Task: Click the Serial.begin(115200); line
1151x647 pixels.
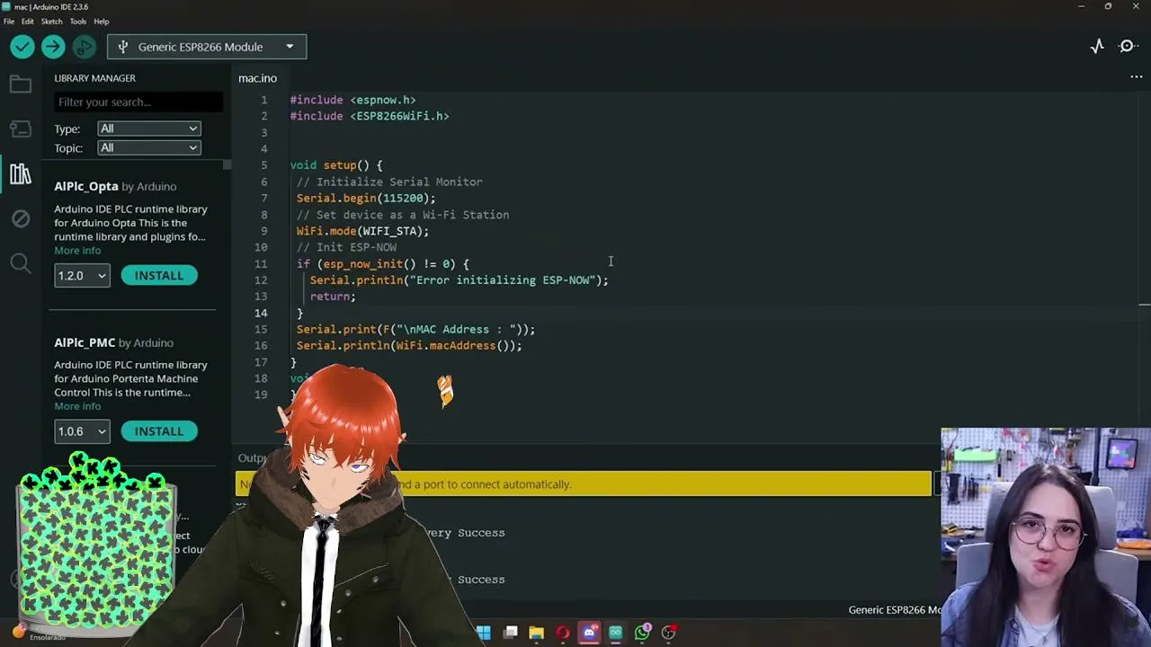Action: click(x=366, y=198)
